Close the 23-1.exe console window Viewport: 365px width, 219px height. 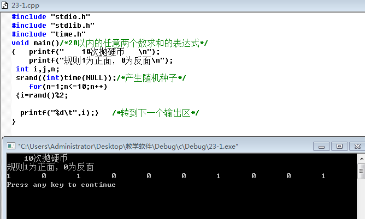(x=357, y=147)
